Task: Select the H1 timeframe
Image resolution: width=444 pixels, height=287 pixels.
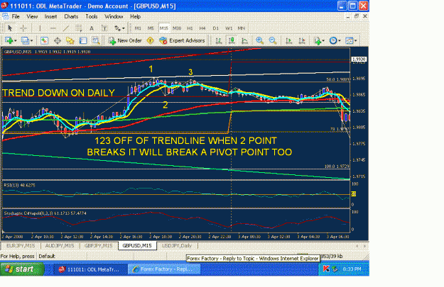Action: pyautogui.click(x=190, y=28)
